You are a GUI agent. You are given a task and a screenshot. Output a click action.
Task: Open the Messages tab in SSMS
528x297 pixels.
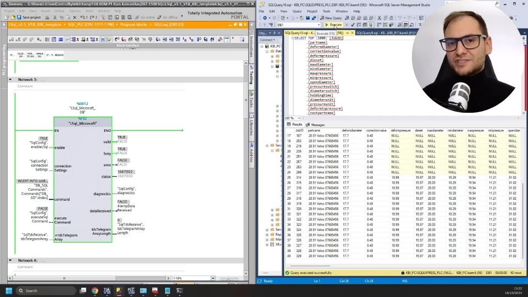pyautogui.click(x=315, y=125)
